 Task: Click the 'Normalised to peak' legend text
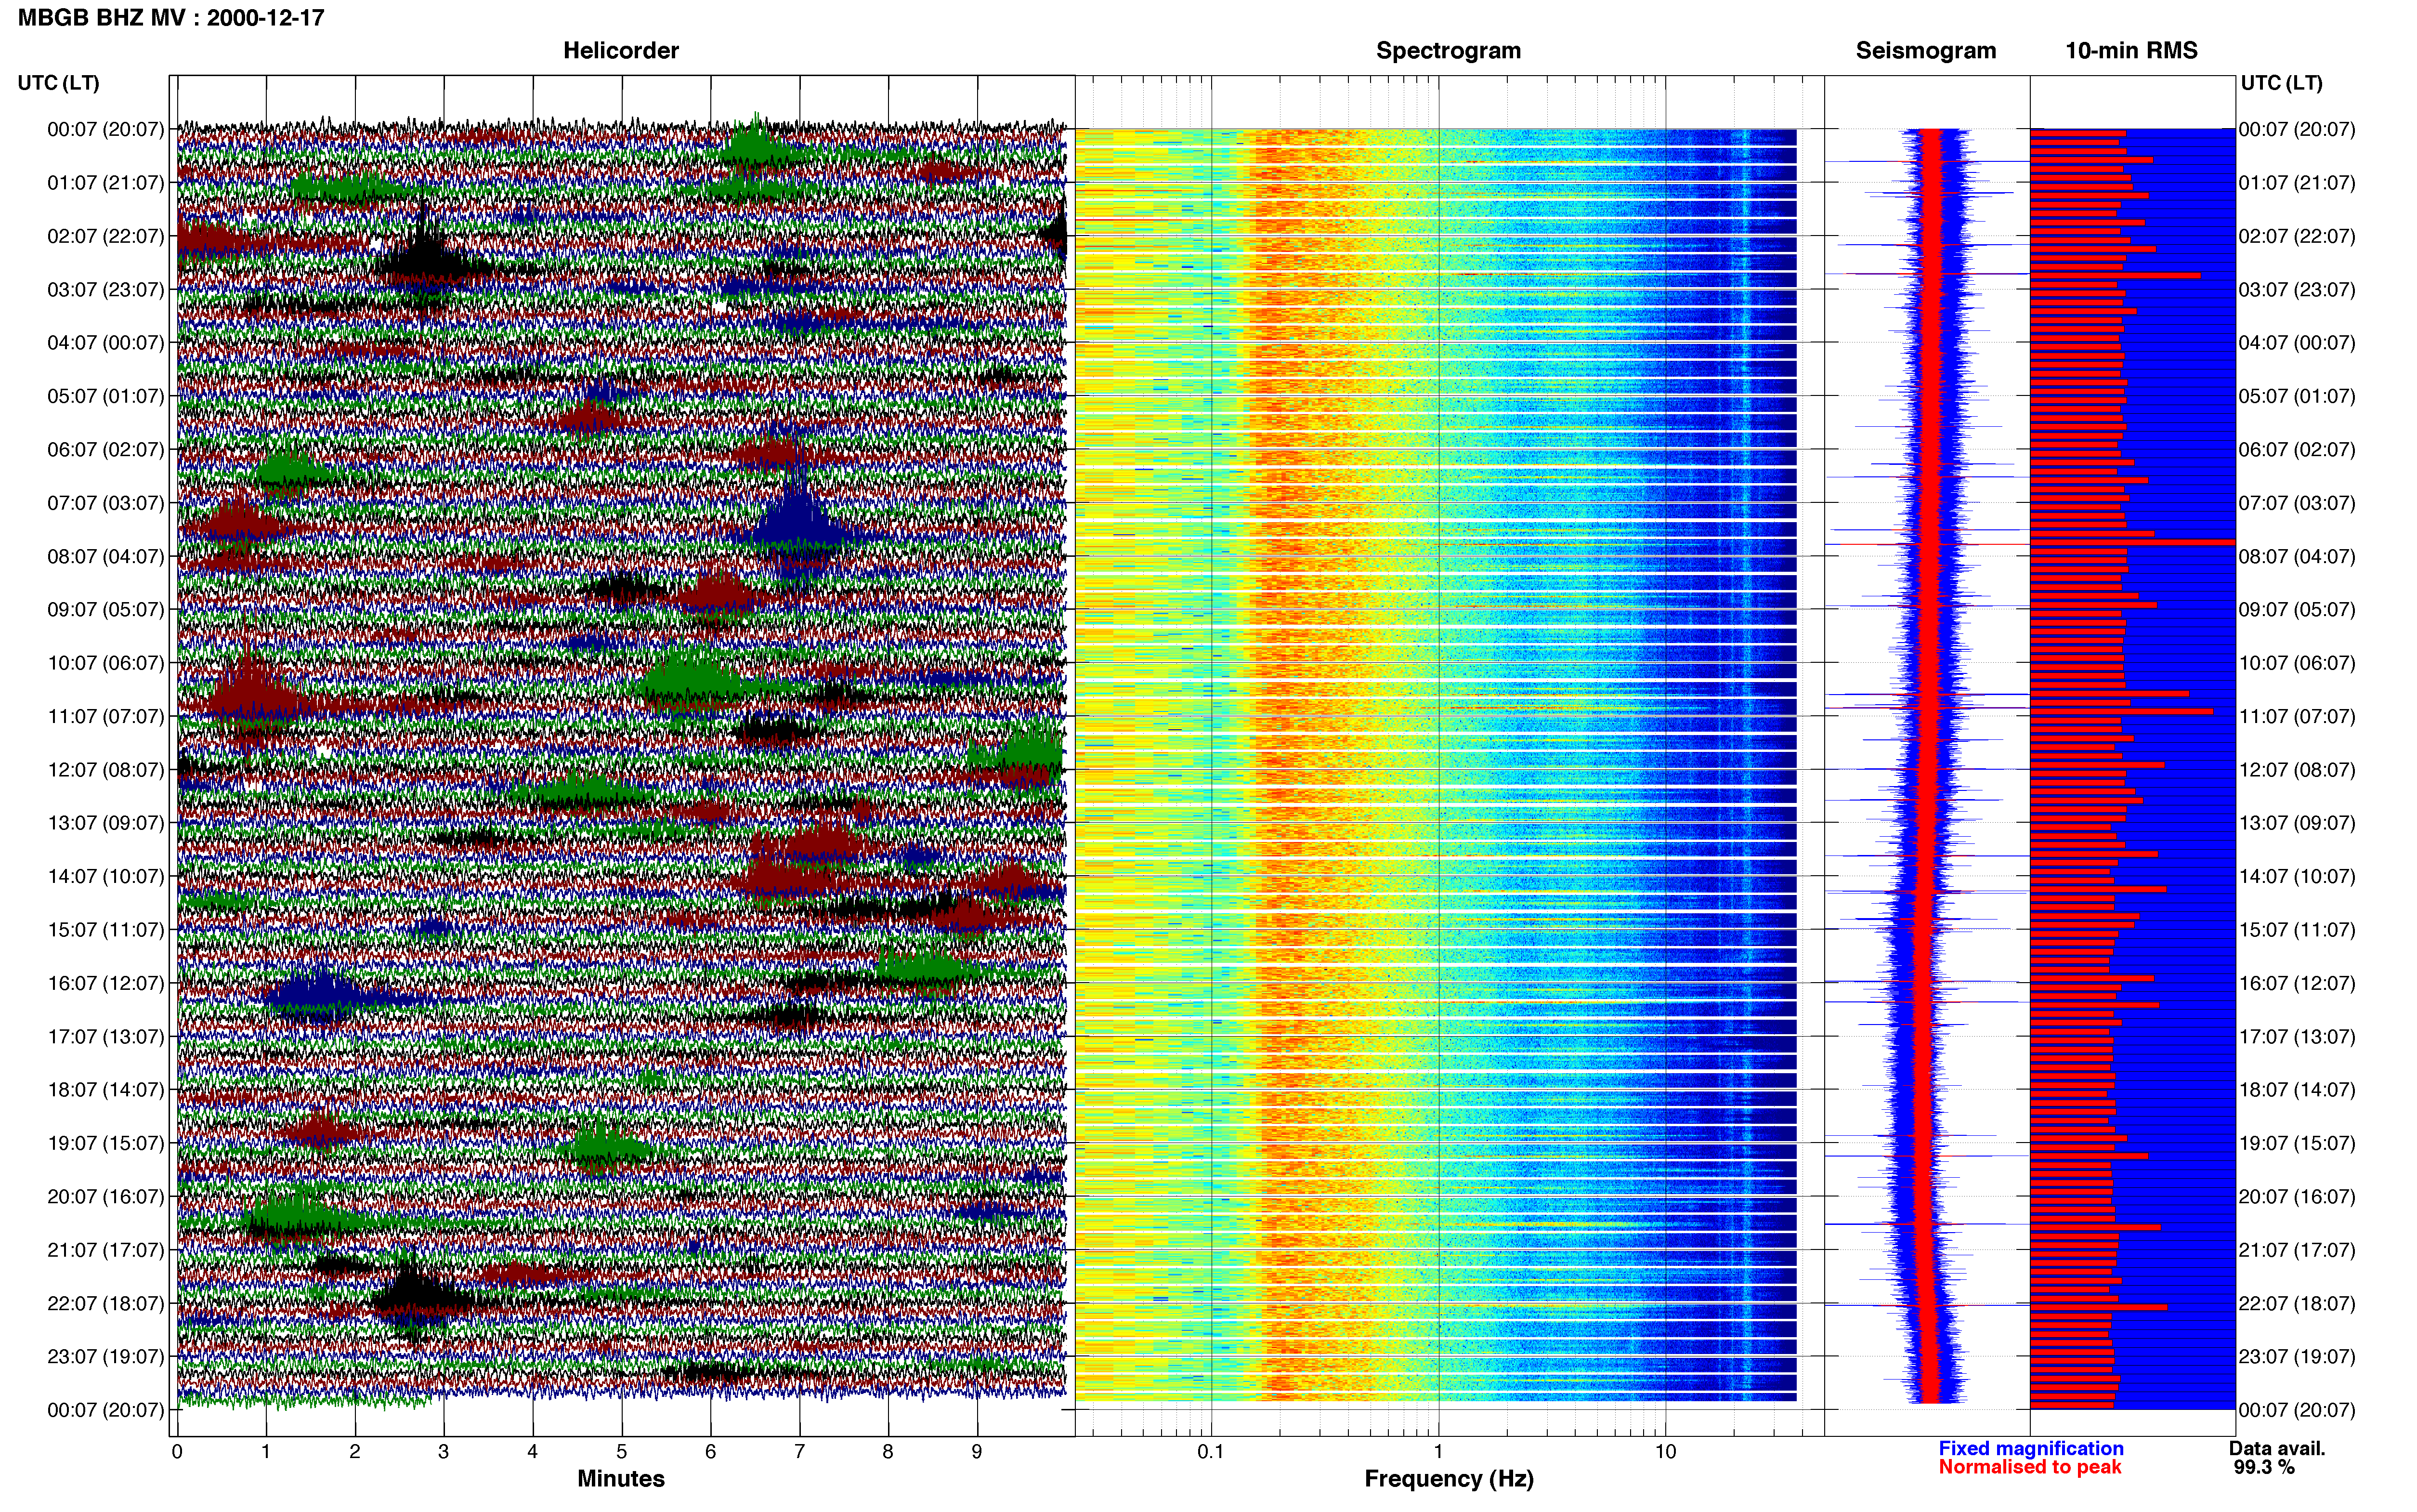(x=2029, y=1467)
